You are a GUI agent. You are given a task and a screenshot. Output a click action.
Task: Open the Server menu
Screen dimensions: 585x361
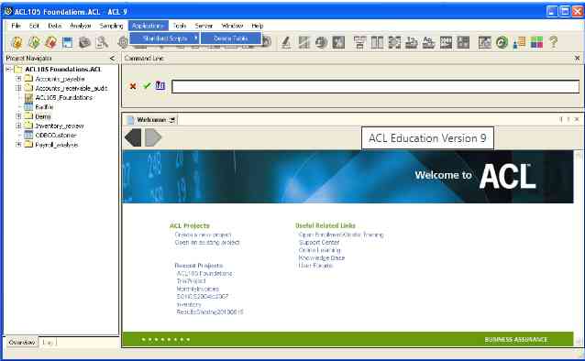pos(204,26)
